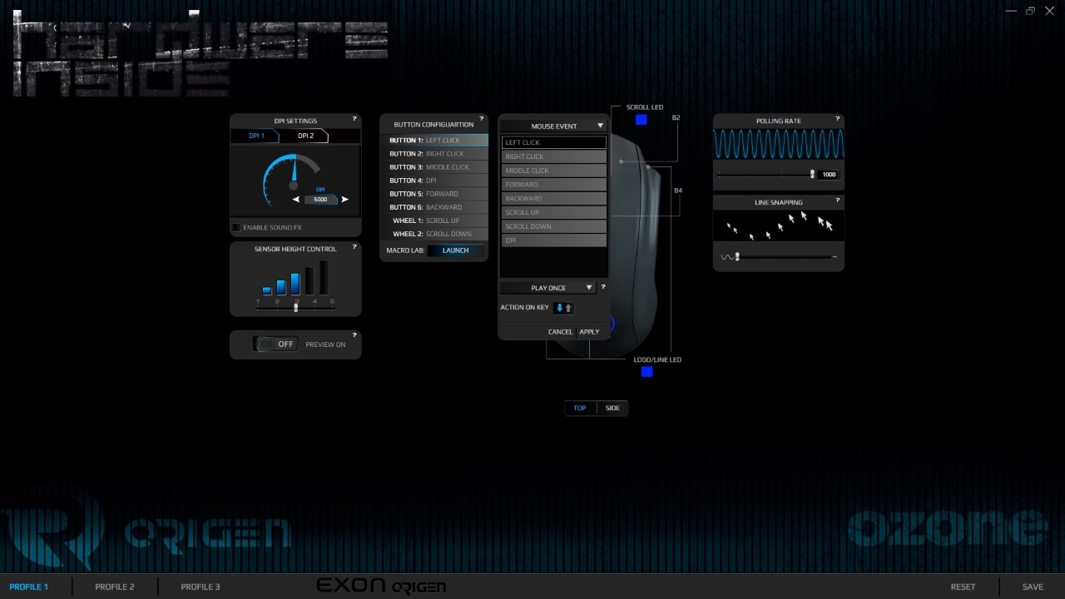Screen dimensions: 1065x599
Task: Select Button 6: Backward row
Action: coord(435,207)
